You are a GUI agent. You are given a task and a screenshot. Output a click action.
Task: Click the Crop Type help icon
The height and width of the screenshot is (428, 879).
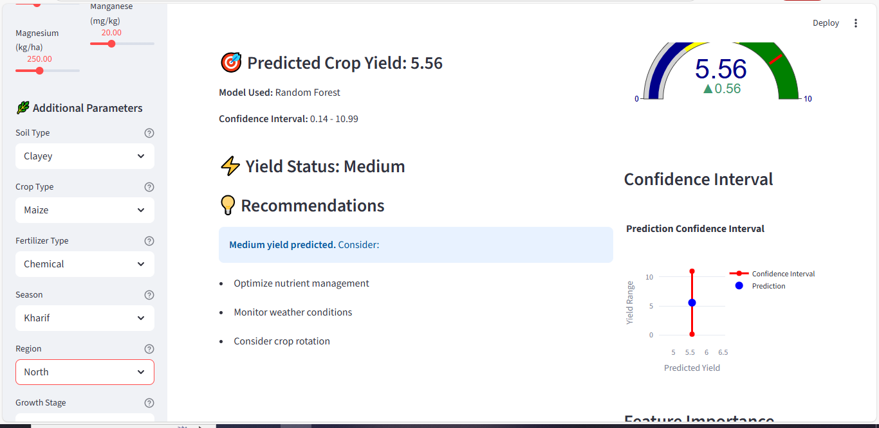point(149,187)
